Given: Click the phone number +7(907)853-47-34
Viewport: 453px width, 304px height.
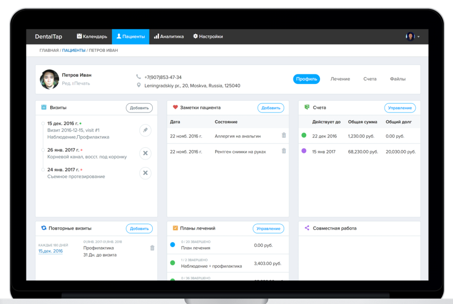Looking at the screenshot, I should coord(163,77).
